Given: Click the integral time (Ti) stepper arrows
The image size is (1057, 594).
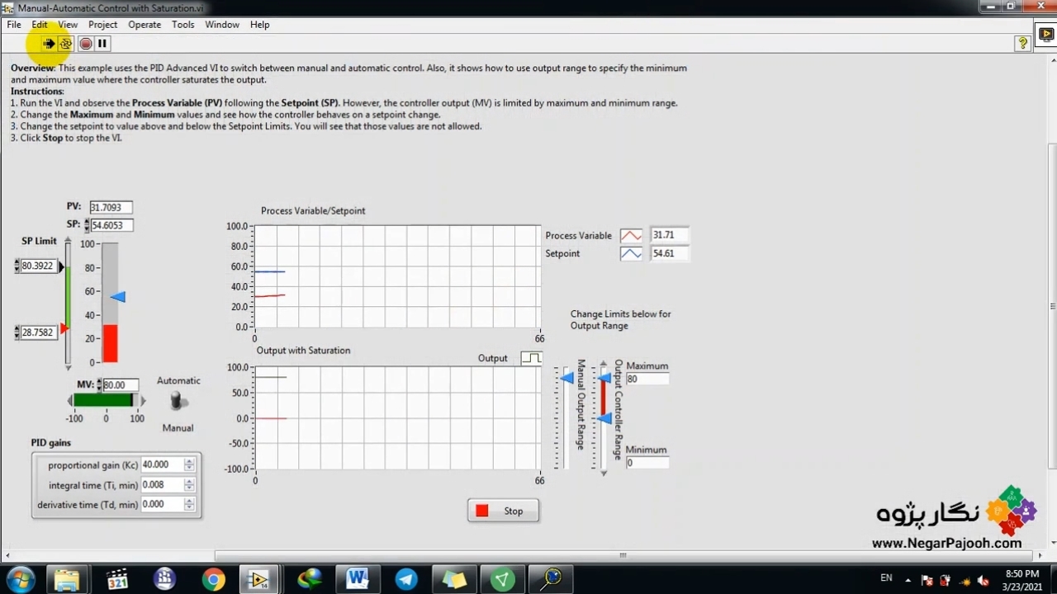Looking at the screenshot, I should pyautogui.click(x=190, y=485).
